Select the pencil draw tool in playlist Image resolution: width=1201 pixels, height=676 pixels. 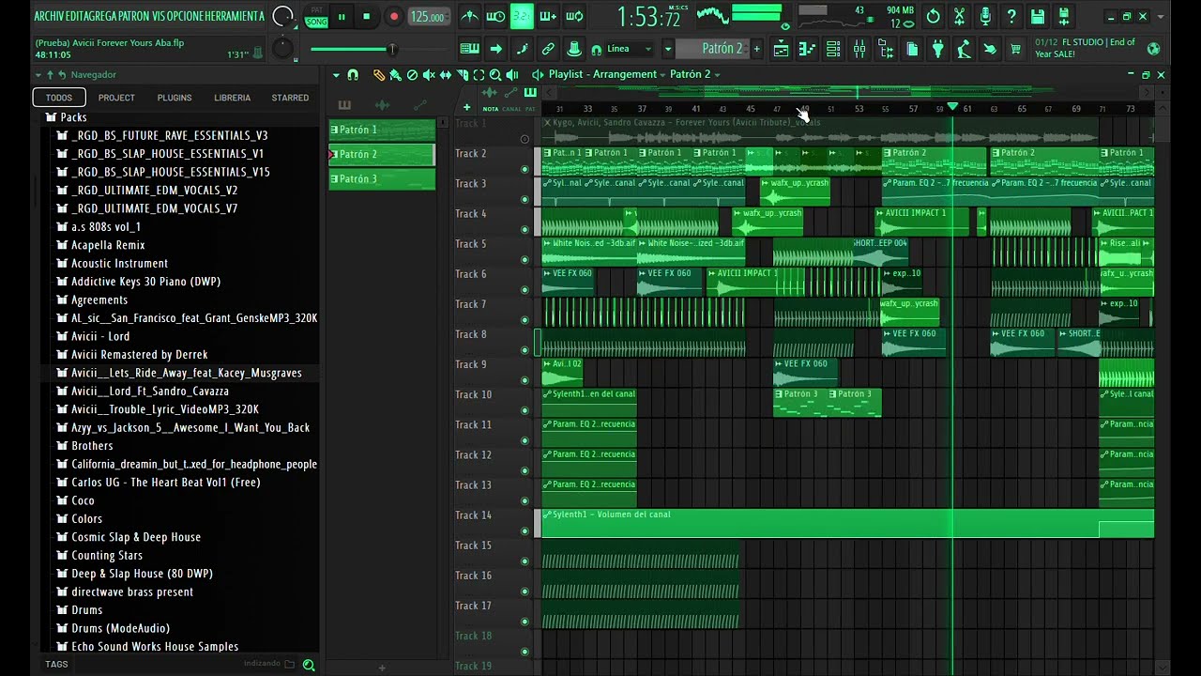pyautogui.click(x=378, y=75)
